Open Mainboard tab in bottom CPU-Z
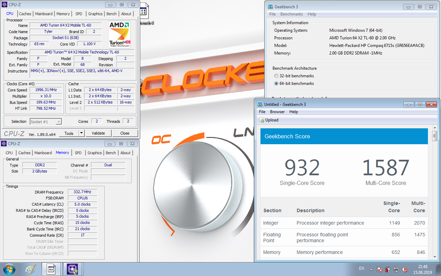This screenshot has height=276, width=441. click(x=43, y=153)
